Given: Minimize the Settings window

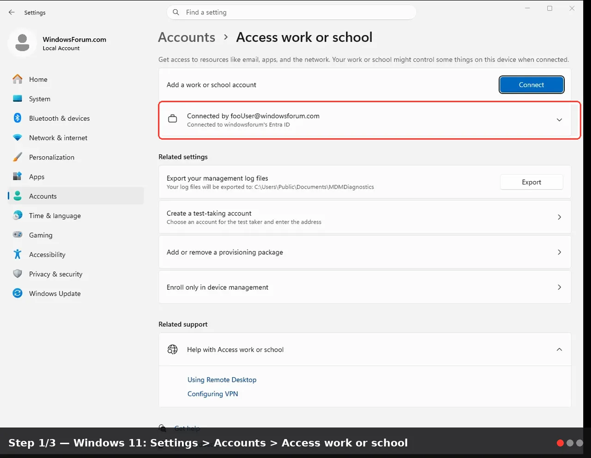Looking at the screenshot, I should point(527,8).
